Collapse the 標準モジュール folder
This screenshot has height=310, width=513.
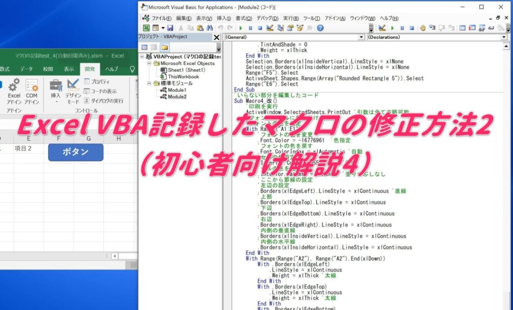click(149, 83)
